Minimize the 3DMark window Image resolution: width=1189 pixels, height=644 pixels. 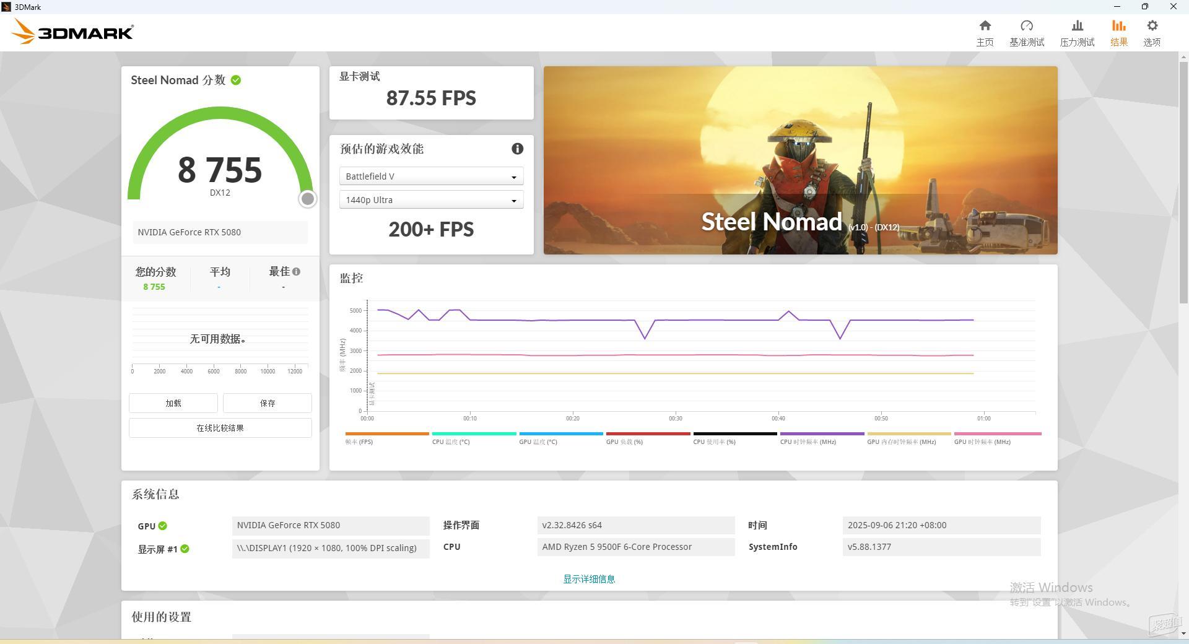1117,6
